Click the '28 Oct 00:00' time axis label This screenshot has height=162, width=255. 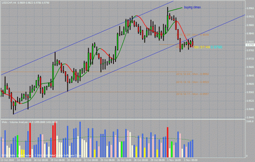pos(141,160)
